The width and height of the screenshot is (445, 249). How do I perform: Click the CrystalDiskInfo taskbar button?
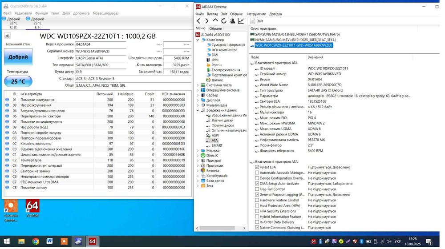tap(78, 241)
